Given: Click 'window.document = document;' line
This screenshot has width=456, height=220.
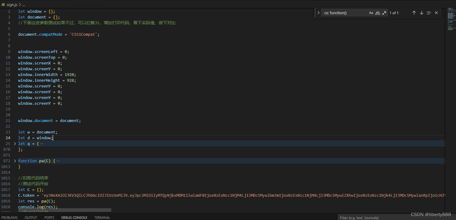Looking at the screenshot, I should pos(50,121).
